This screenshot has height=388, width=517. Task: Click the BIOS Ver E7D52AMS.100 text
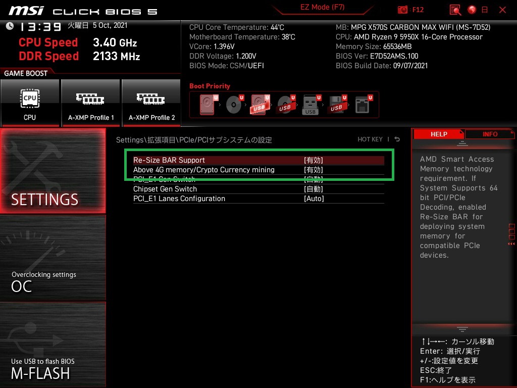coord(377,56)
